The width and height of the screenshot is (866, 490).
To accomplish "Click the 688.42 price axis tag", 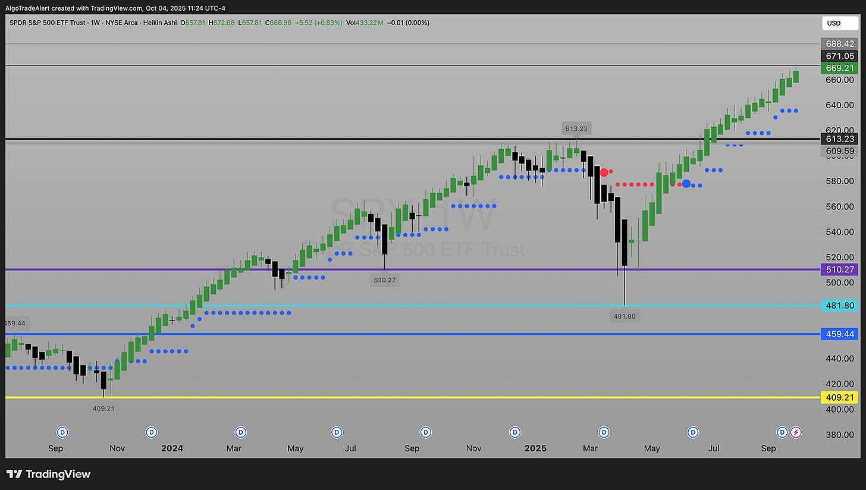I will click(x=840, y=44).
